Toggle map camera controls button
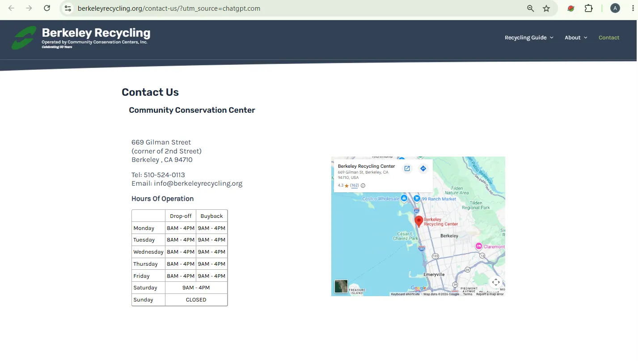The height and width of the screenshot is (361, 638). click(496, 282)
